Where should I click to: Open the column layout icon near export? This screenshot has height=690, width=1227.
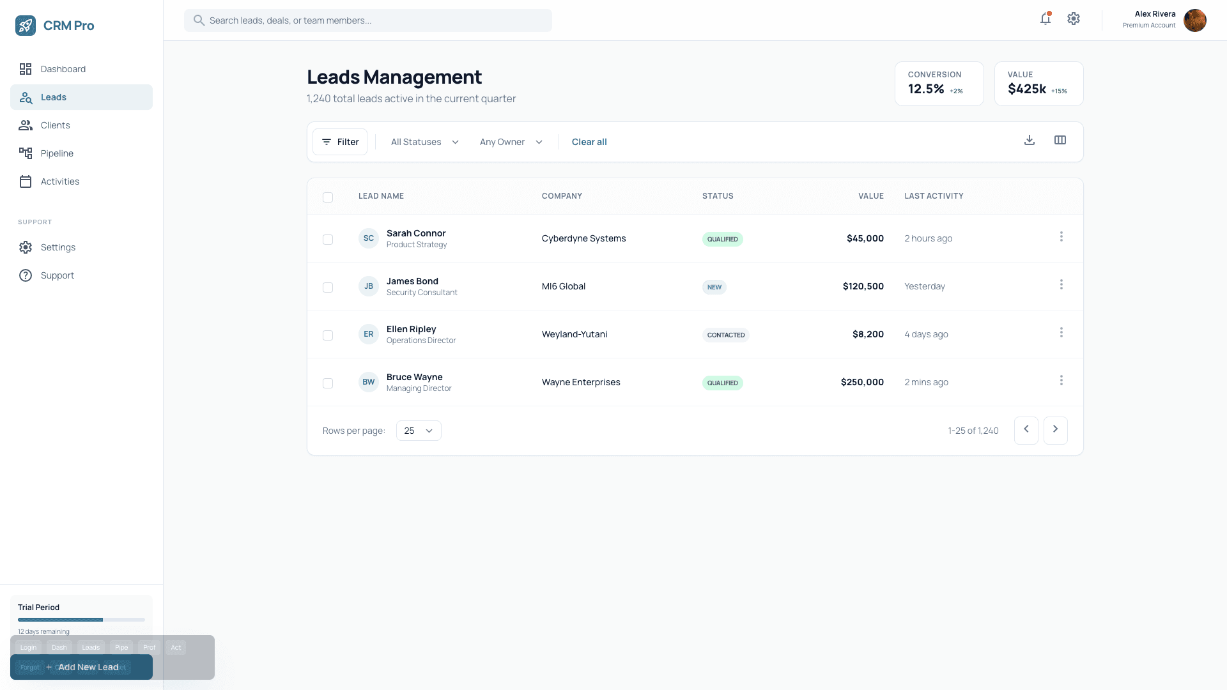1060,140
